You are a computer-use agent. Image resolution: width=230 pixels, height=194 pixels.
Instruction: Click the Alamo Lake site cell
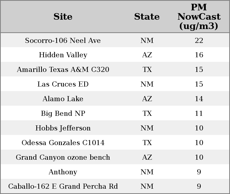point(63,99)
